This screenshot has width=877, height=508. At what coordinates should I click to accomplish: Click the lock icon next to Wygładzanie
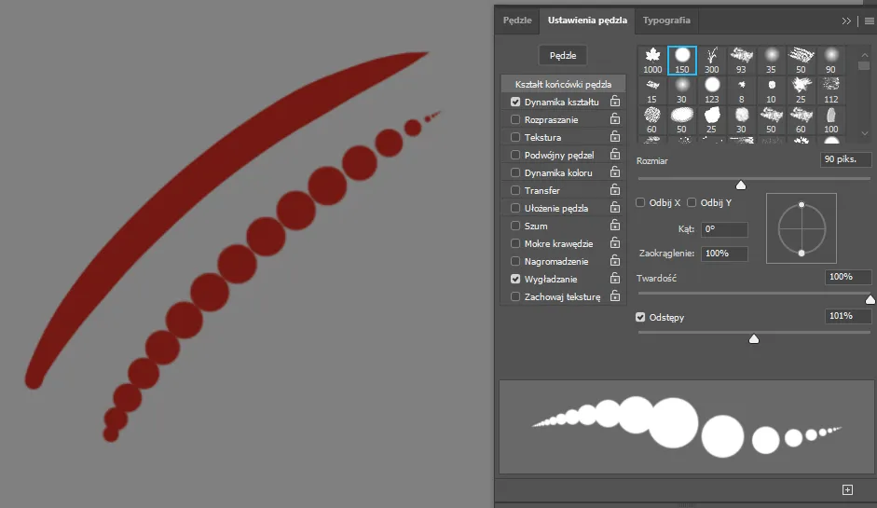615,279
